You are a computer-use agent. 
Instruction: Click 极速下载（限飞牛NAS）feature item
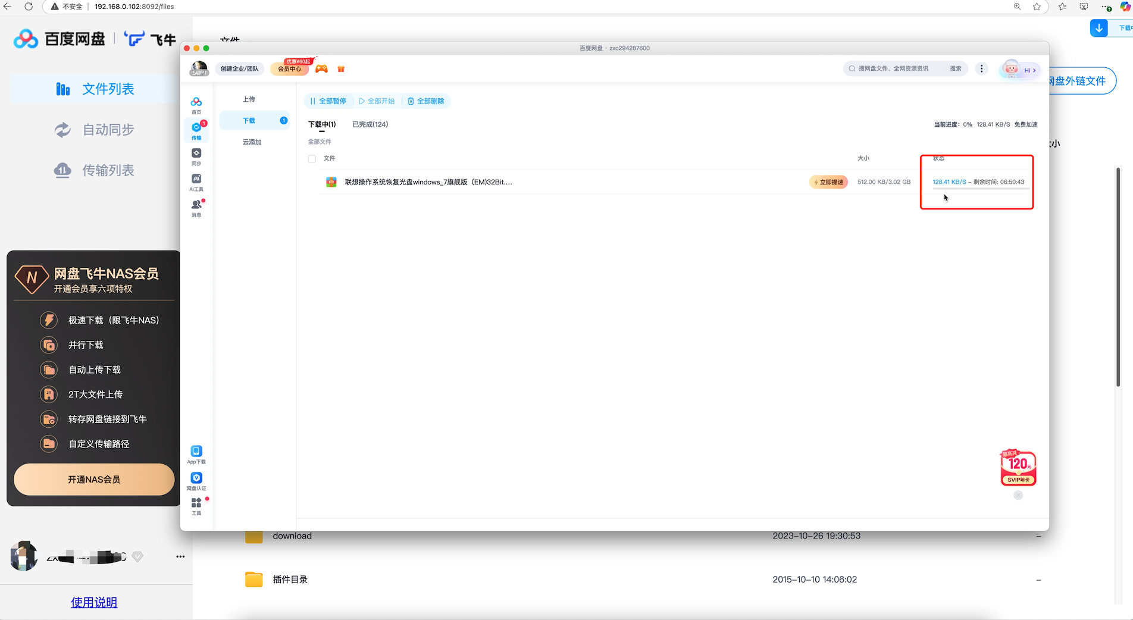click(100, 320)
